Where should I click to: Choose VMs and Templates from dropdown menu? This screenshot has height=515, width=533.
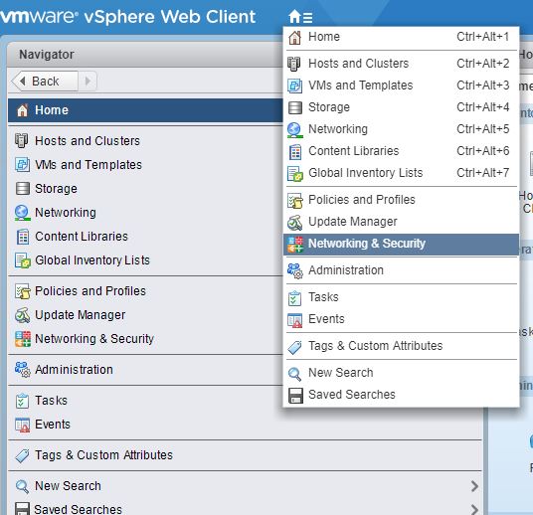pos(401,86)
